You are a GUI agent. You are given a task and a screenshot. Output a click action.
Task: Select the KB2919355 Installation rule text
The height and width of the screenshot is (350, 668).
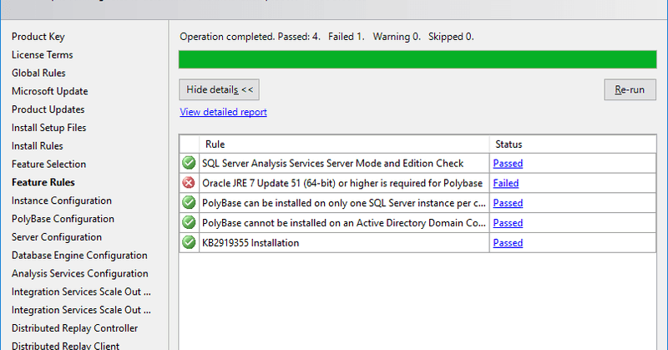tap(250, 243)
